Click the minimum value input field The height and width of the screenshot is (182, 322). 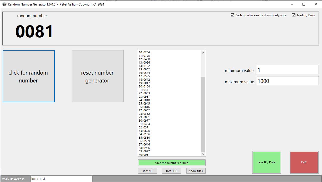[288, 70]
